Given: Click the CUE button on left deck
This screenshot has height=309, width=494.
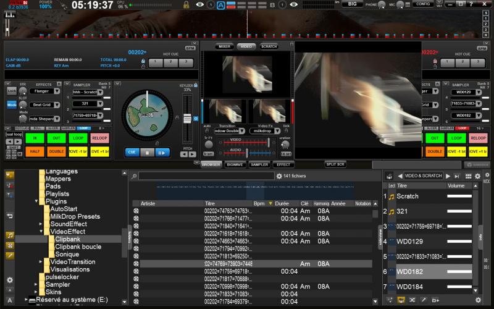Looking at the screenshot, I should (132, 152).
